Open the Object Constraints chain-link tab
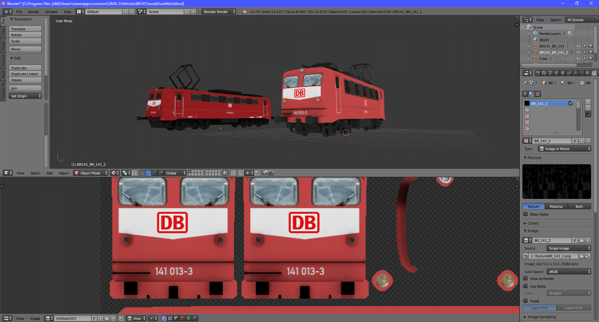This screenshot has height=322, width=599. (x=569, y=73)
